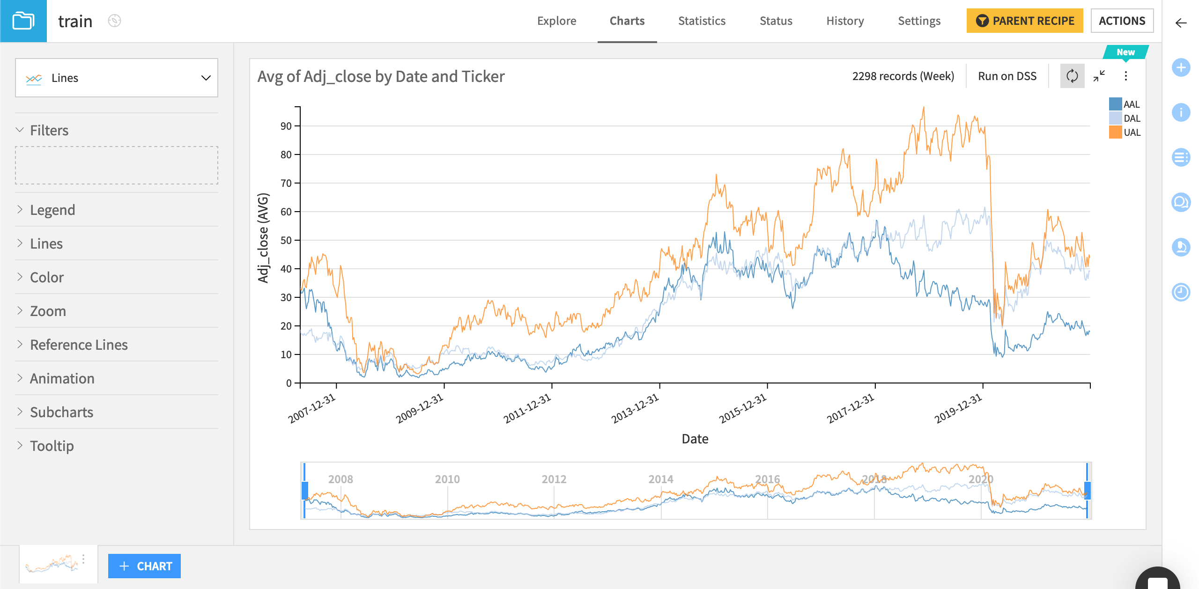Open the chart options three-dot menu
Image resolution: width=1199 pixels, height=589 pixels.
1126,75
